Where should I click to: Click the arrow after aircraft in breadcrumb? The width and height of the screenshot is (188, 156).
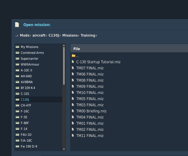[46, 35]
